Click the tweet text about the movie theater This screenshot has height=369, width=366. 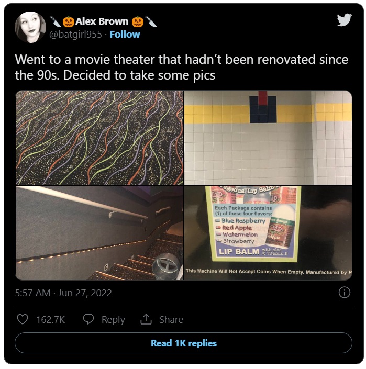pyautogui.click(x=181, y=67)
